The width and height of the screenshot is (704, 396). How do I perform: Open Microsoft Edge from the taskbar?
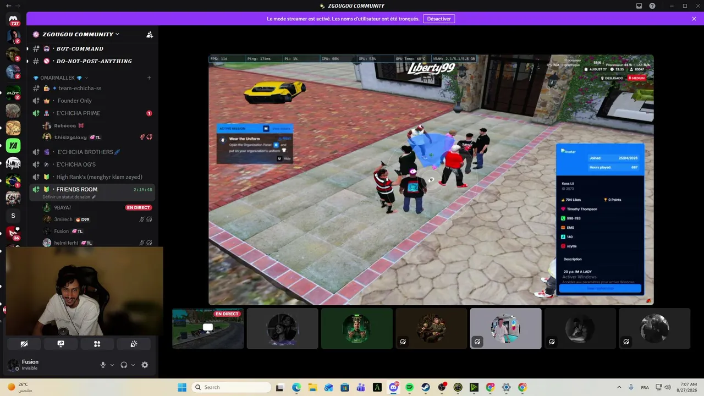point(296,387)
